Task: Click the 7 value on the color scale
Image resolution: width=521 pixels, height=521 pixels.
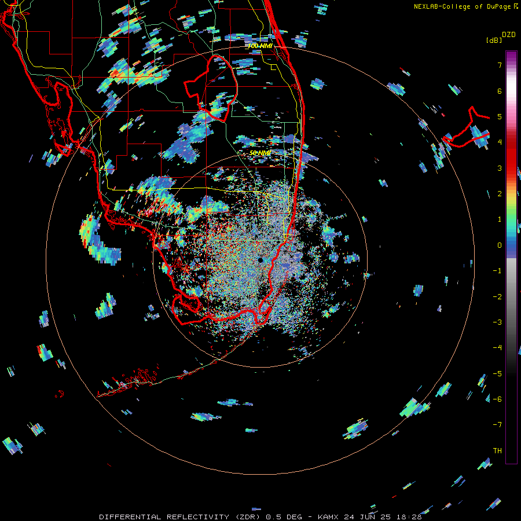Action: click(x=500, y=65)
